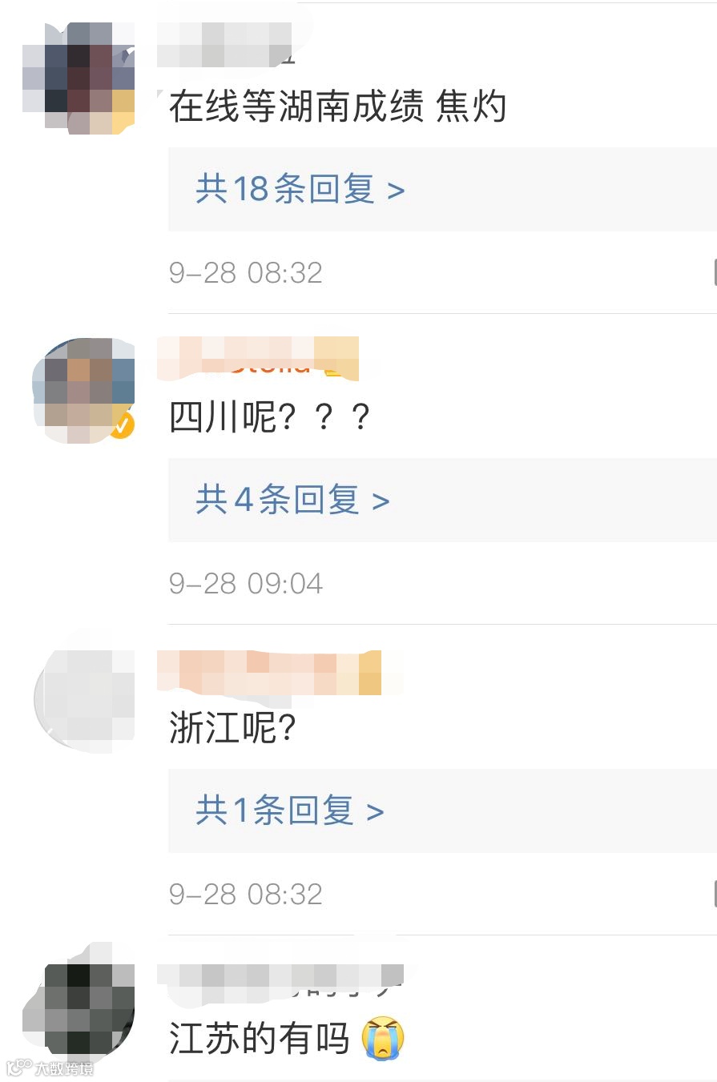The height and width of the screenshot is (1082, 717).
Task: Select the comment 浙江呢?
Action: tap(233, 728)
